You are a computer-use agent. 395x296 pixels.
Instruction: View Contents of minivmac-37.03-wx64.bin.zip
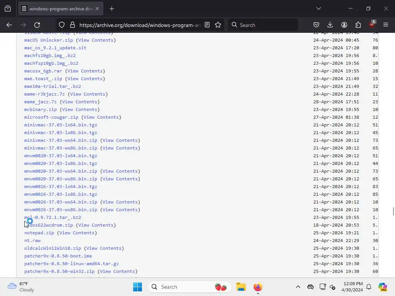tap(120, 140)
